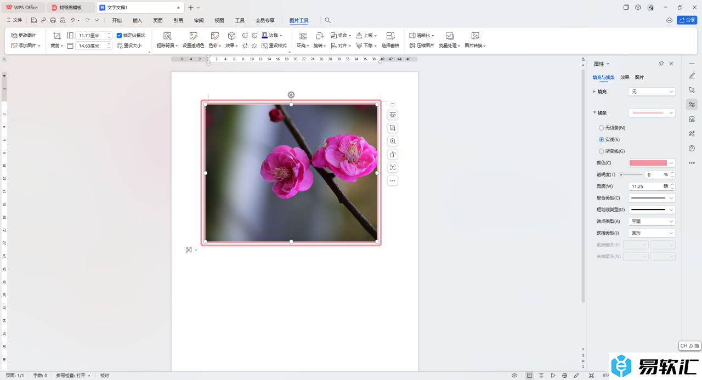Open the 复合类型(C) compound type dropdown
The image size is (702, 380).
[x=652, y=198]
